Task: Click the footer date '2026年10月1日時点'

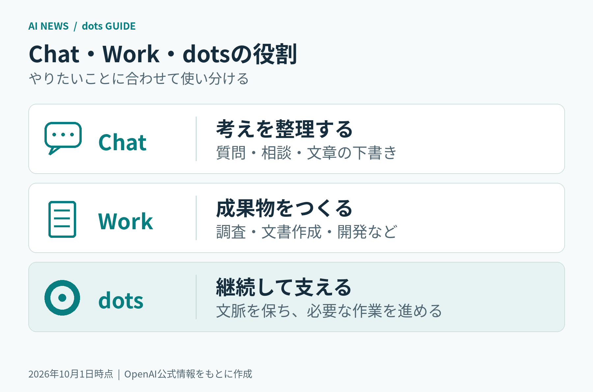Action: click(x=71, y=374)
